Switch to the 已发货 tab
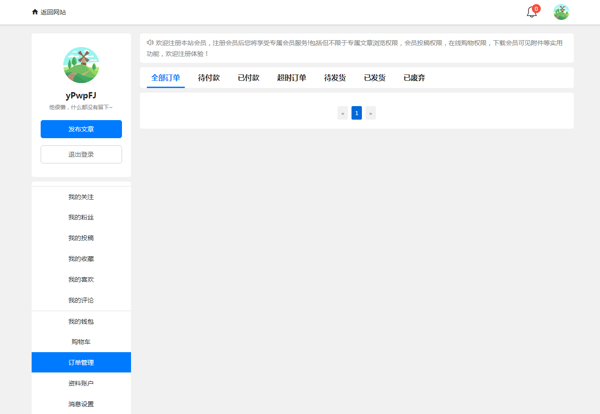600x414 pixels. point(375,78)
